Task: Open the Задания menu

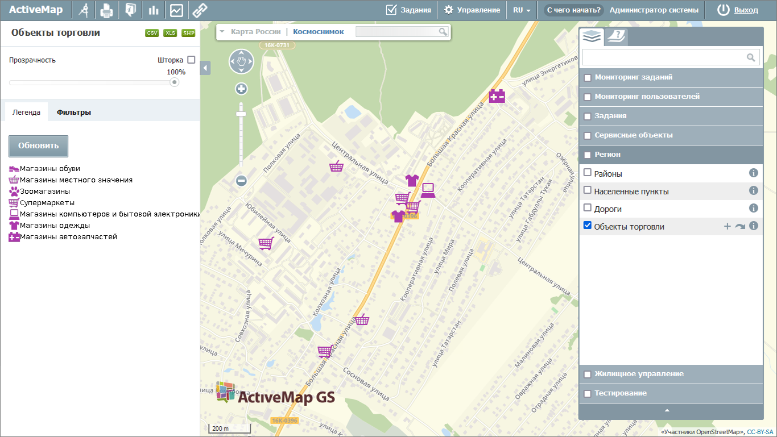Action: tap(408, 10)
